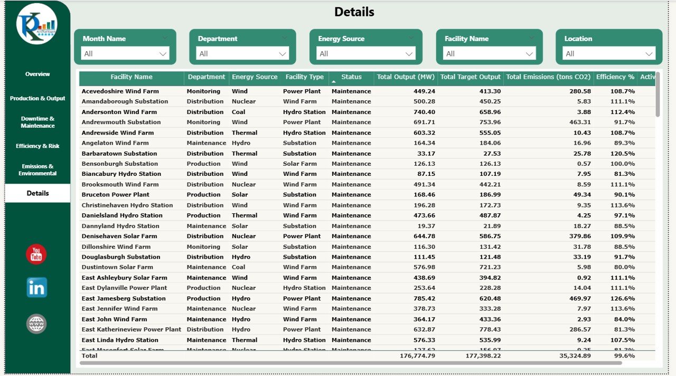This screenshot has height=376, width=676.
Task: Sort by Total Output (MW) header
Action: coord(406,77)
